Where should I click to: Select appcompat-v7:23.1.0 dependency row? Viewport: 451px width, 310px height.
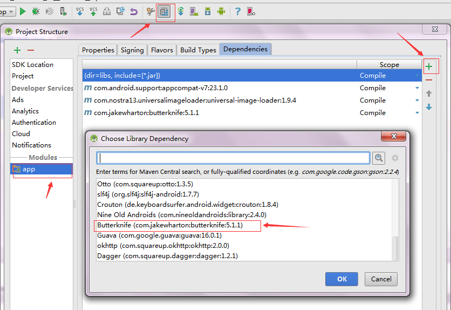[252, 88]
